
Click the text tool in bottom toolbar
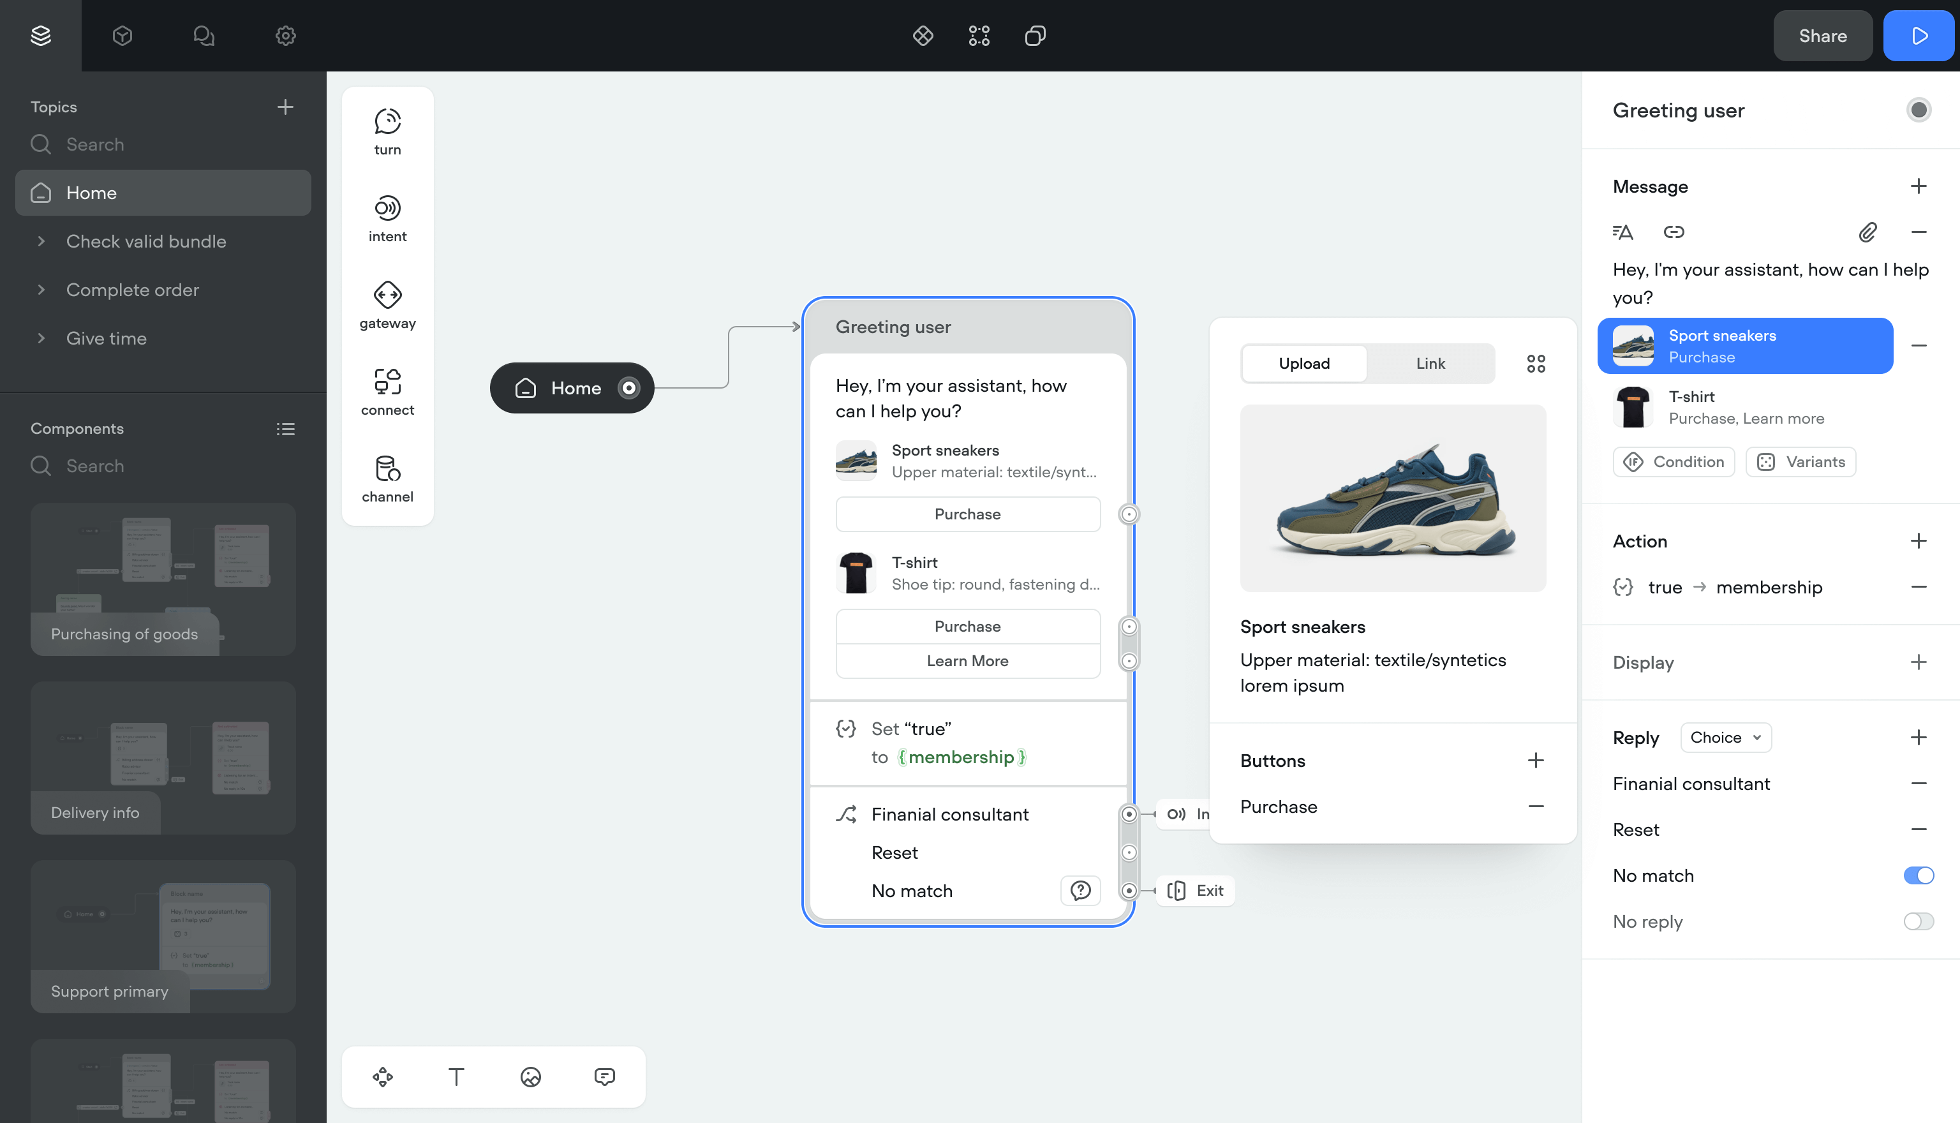tap(456, 1076)
